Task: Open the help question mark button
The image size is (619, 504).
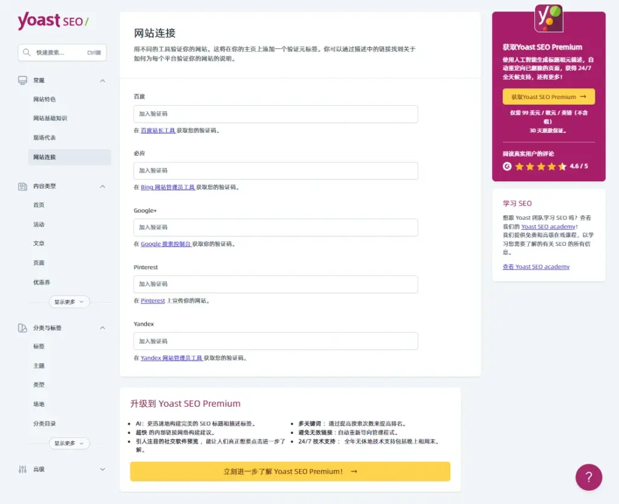Action: click(x=589, y=477)
